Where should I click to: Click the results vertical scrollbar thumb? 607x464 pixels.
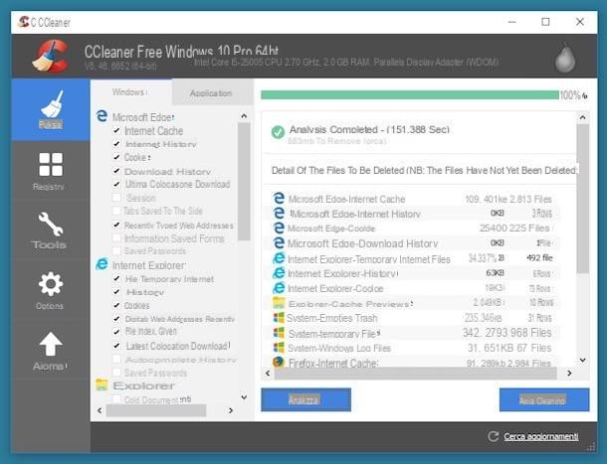[x=583, y=199]
